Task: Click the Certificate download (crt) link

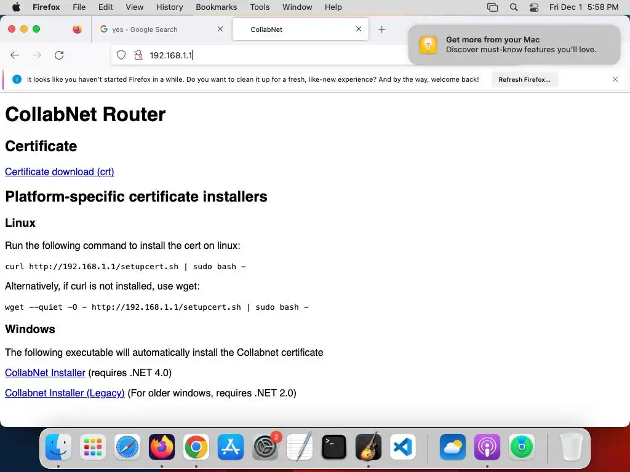Action: point(60,172)
